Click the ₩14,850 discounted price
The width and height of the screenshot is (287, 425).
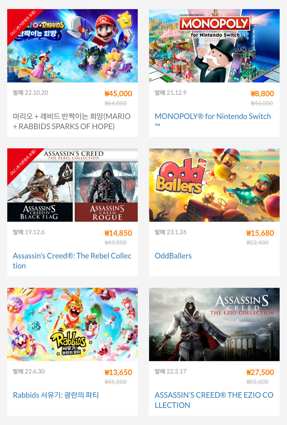[x=118, y=233]
